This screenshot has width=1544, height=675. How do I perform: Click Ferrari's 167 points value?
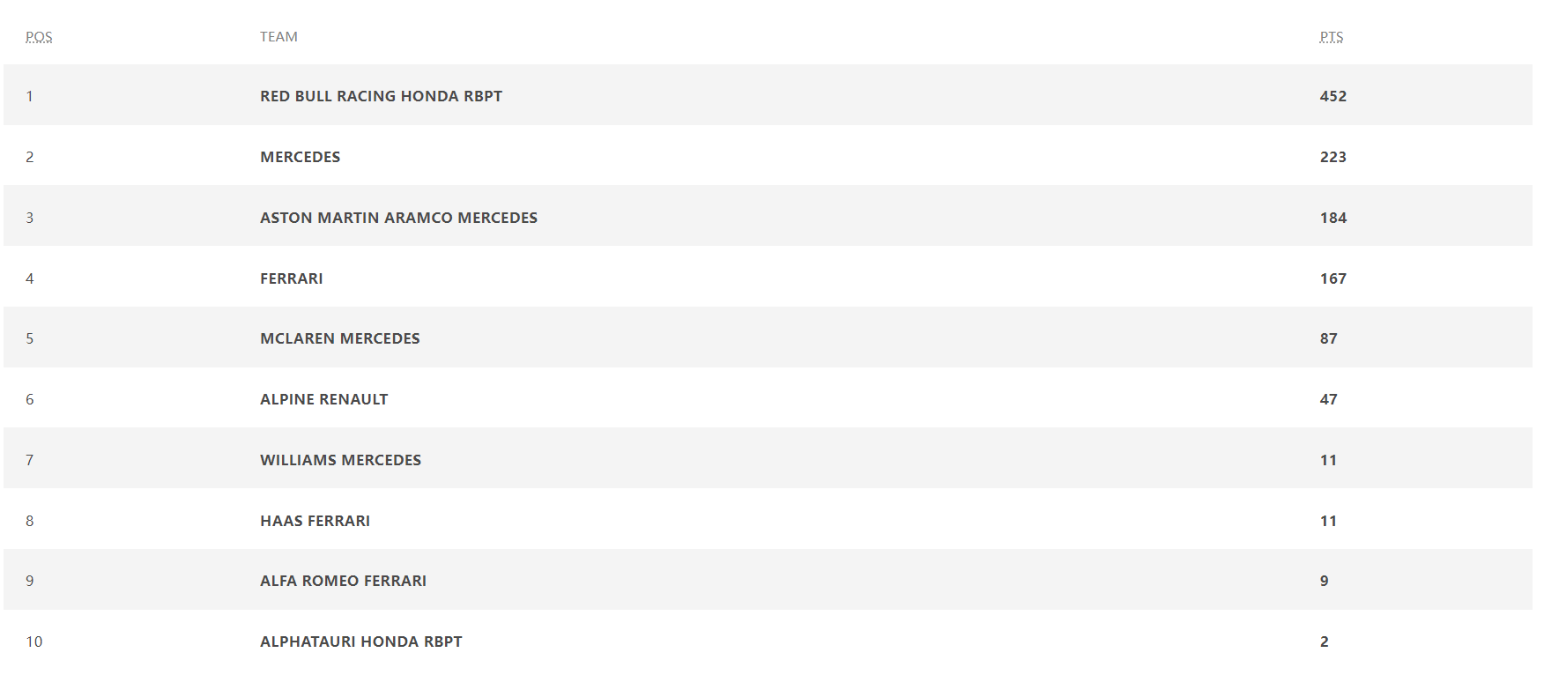(x=1332, y=278)
